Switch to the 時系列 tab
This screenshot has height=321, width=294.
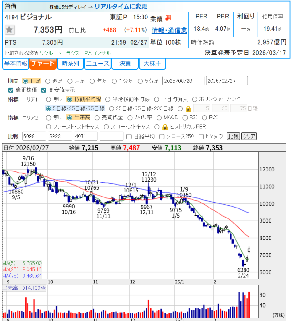(70, 64)
